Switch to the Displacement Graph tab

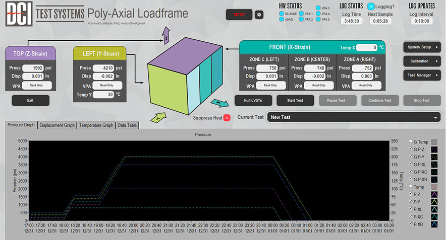(x=57, y=125)
